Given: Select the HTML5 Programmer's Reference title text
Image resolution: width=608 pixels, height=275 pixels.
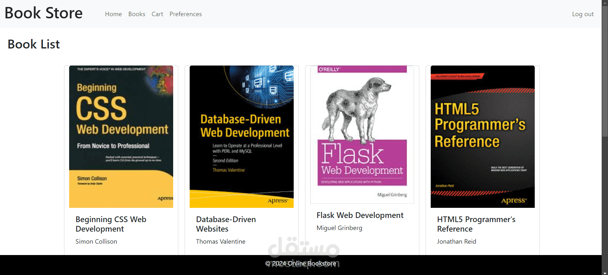Looking at the screenshot, I should (476, 224).
